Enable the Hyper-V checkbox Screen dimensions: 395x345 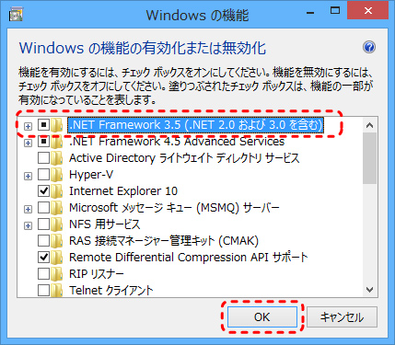[43, 175]
